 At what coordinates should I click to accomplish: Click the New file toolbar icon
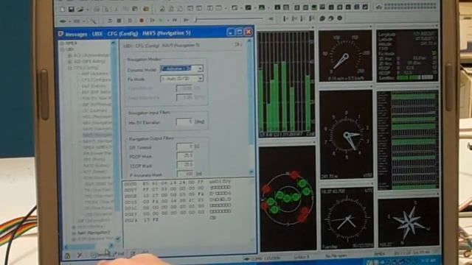point(62,9)
